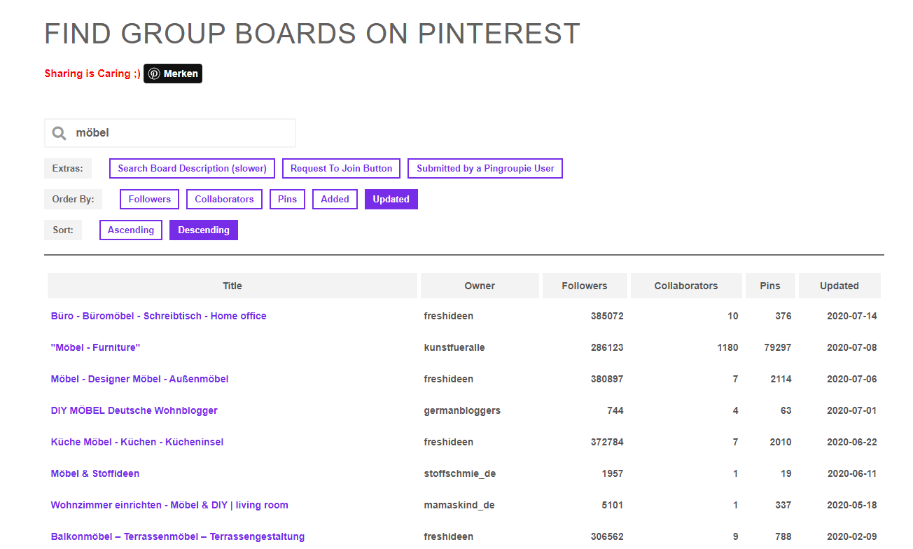913x549 pixels.
Task: Order results by Collaborators
Action: (x=224, y=199)
